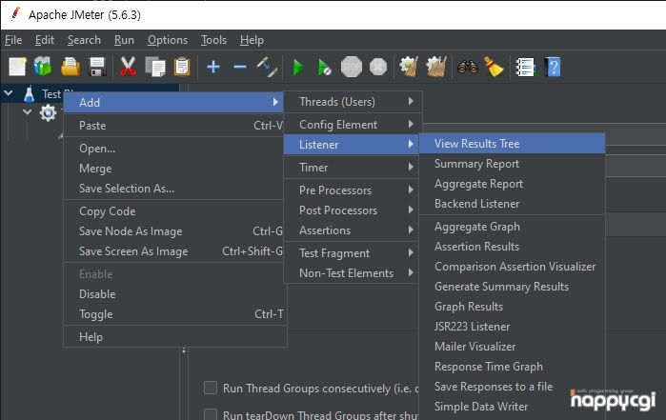
Task: Select Save Responses to a file
Action: pyautogui.click(x=512, y=386)
